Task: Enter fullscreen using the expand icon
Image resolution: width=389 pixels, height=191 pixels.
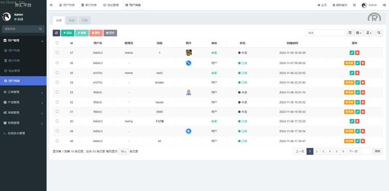Action: [354, 5]
